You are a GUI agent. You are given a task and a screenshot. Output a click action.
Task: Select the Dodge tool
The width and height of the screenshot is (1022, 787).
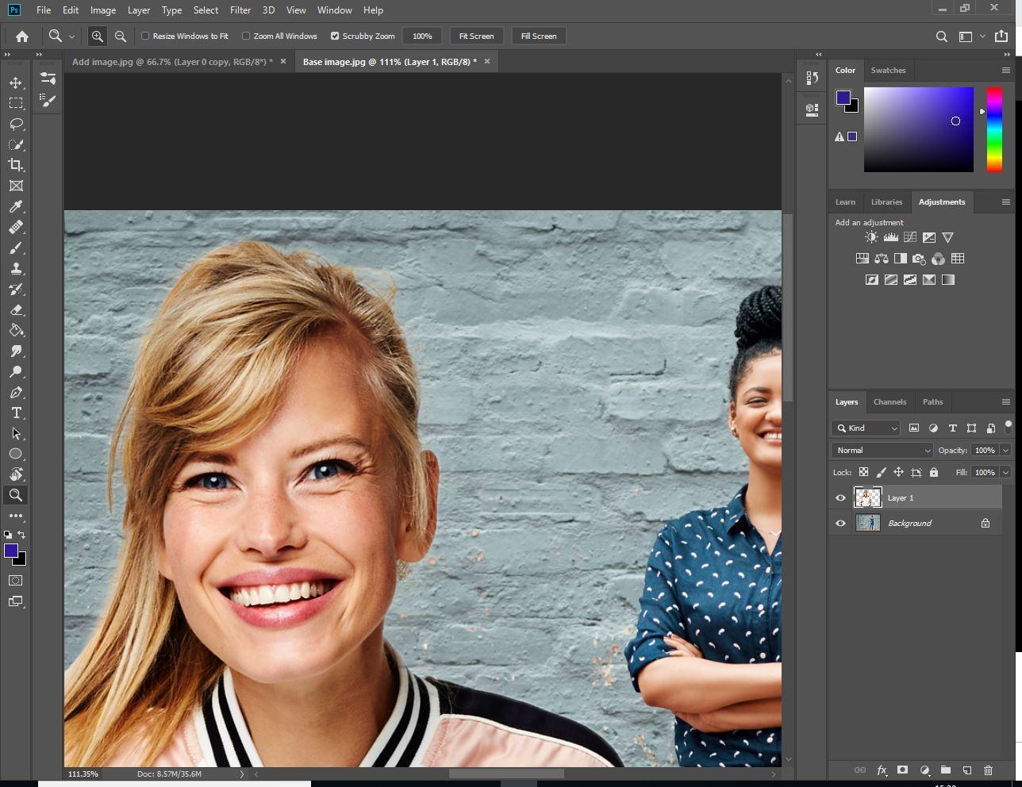click(16, 371)
